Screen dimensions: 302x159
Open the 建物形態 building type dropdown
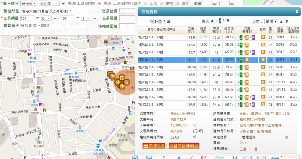[47, 11]
